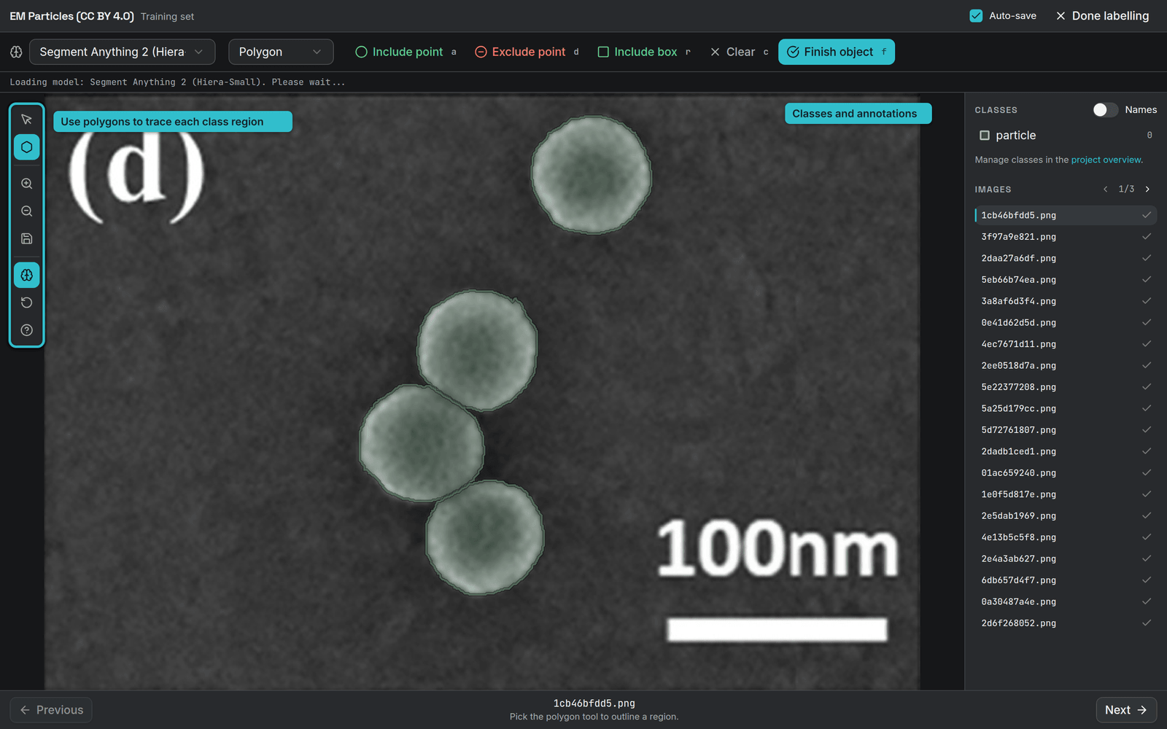Check the particle class checkbox
The height and width of the screenshot is (729, 1167).
985,135
